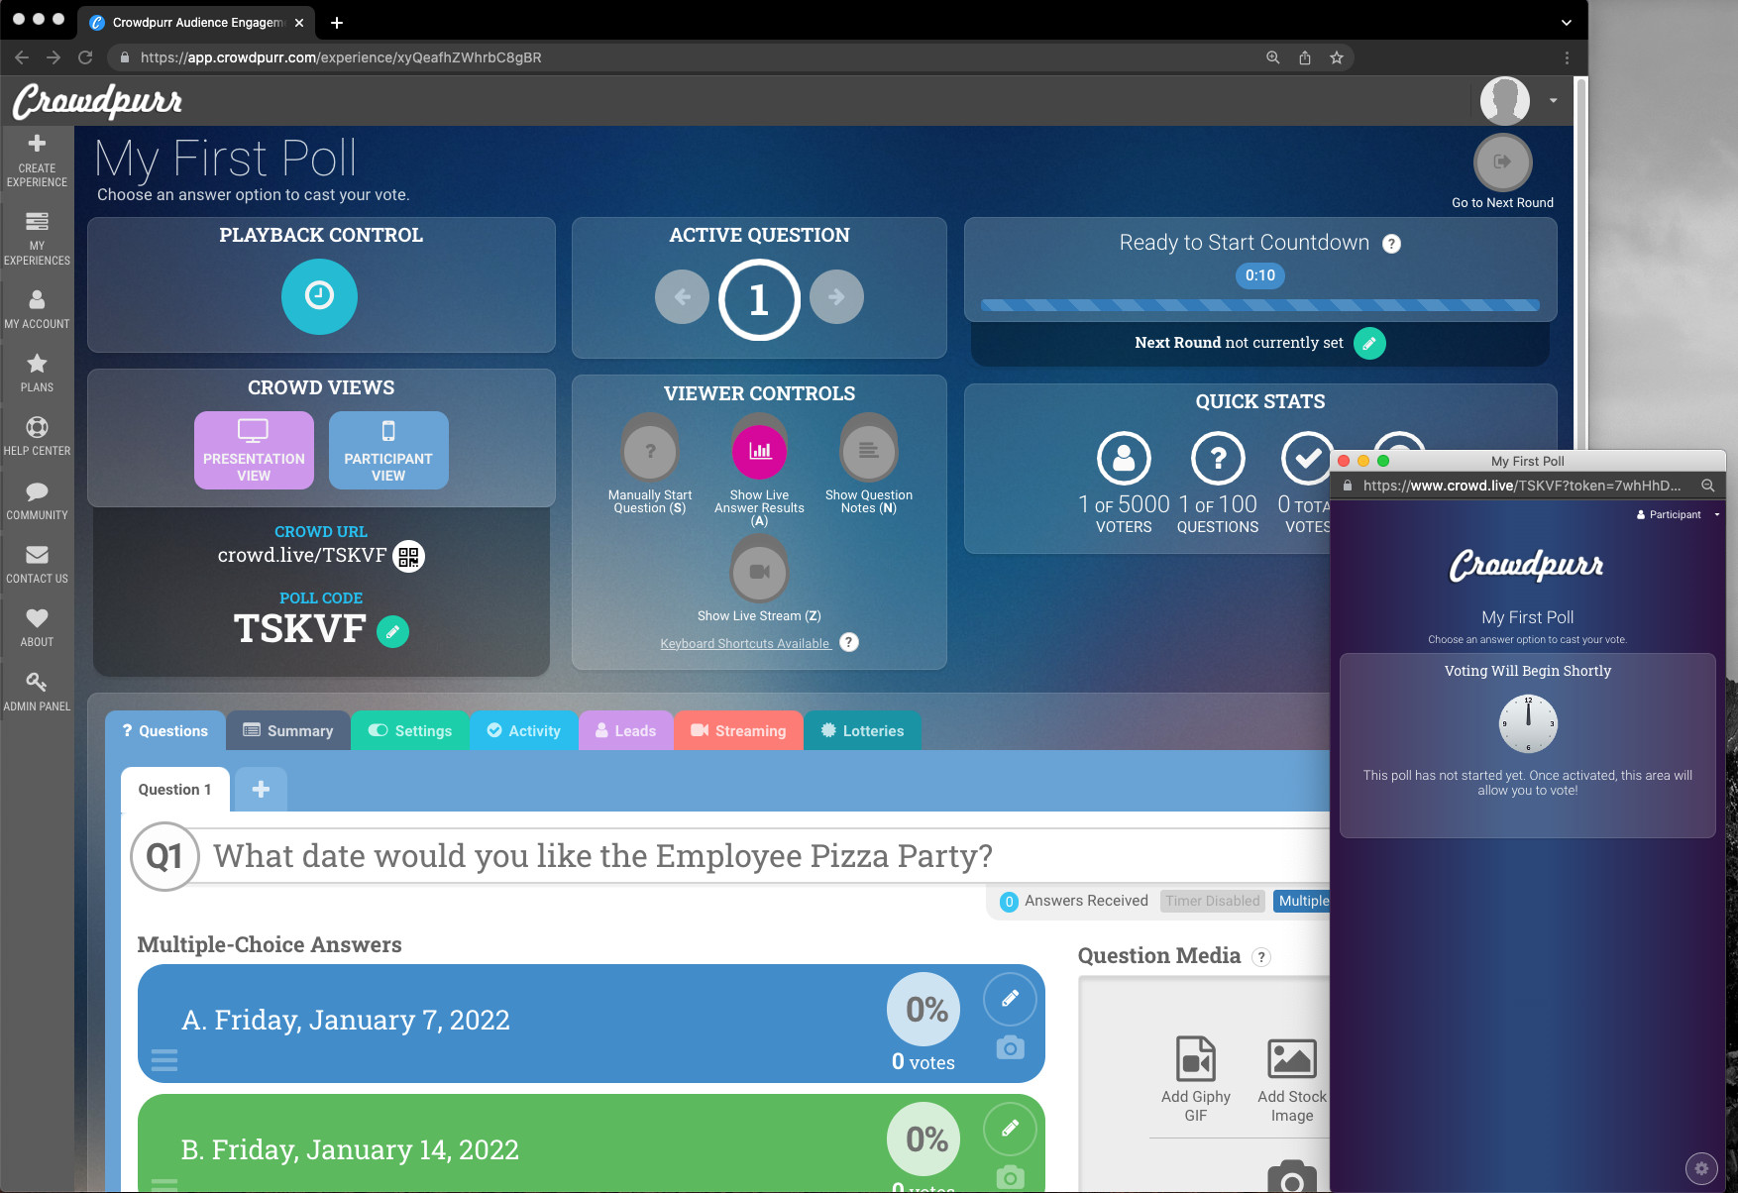
Task: Click keyboard shortcuts help question mark
Action: click(848, 642)
